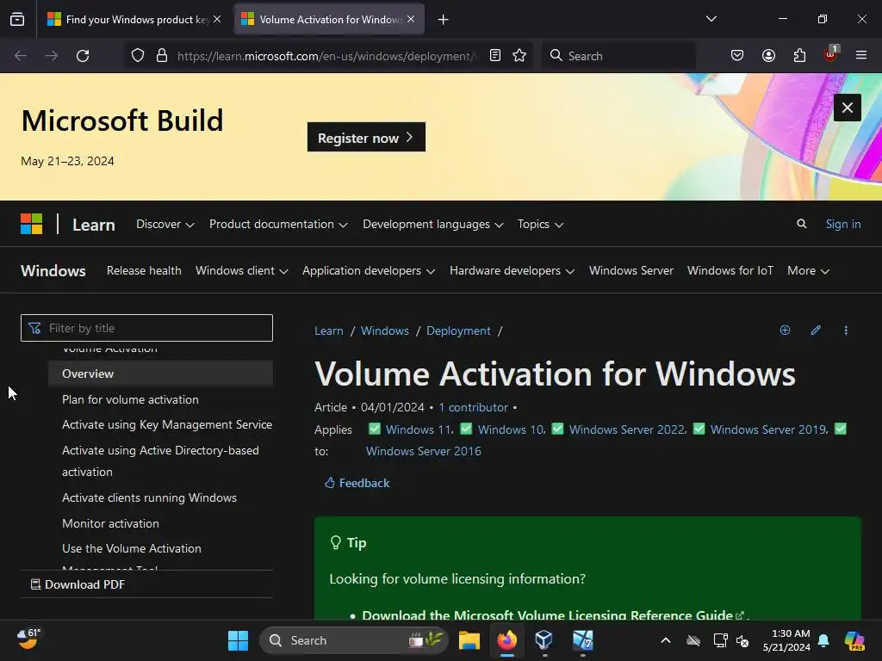Expand the More dropdown in Windows nav

pos(808,270)
